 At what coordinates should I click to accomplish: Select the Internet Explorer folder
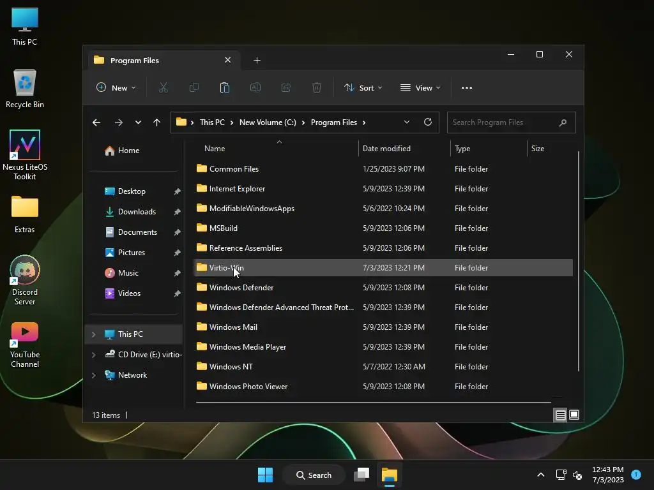click(x=383, y=189)
